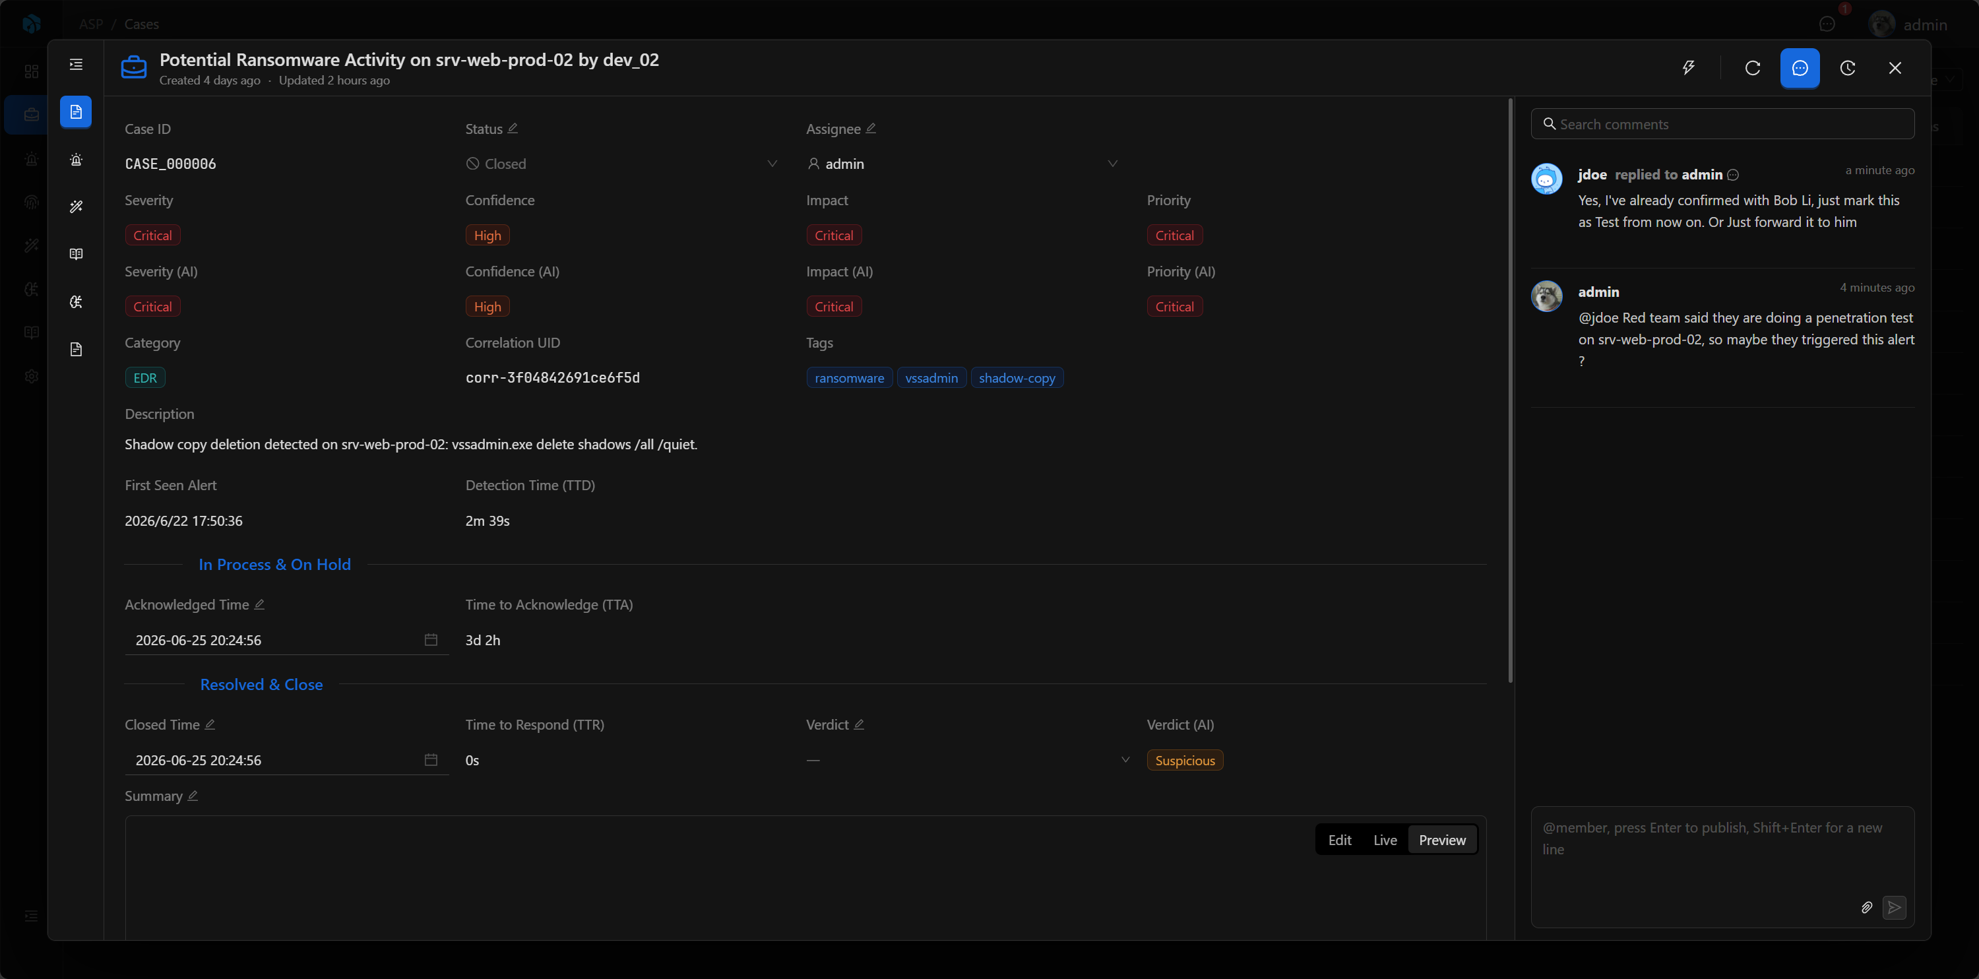Open the case details document tab
The width and height of the screenshot is (1979, 979).
(x=76, y=112)
